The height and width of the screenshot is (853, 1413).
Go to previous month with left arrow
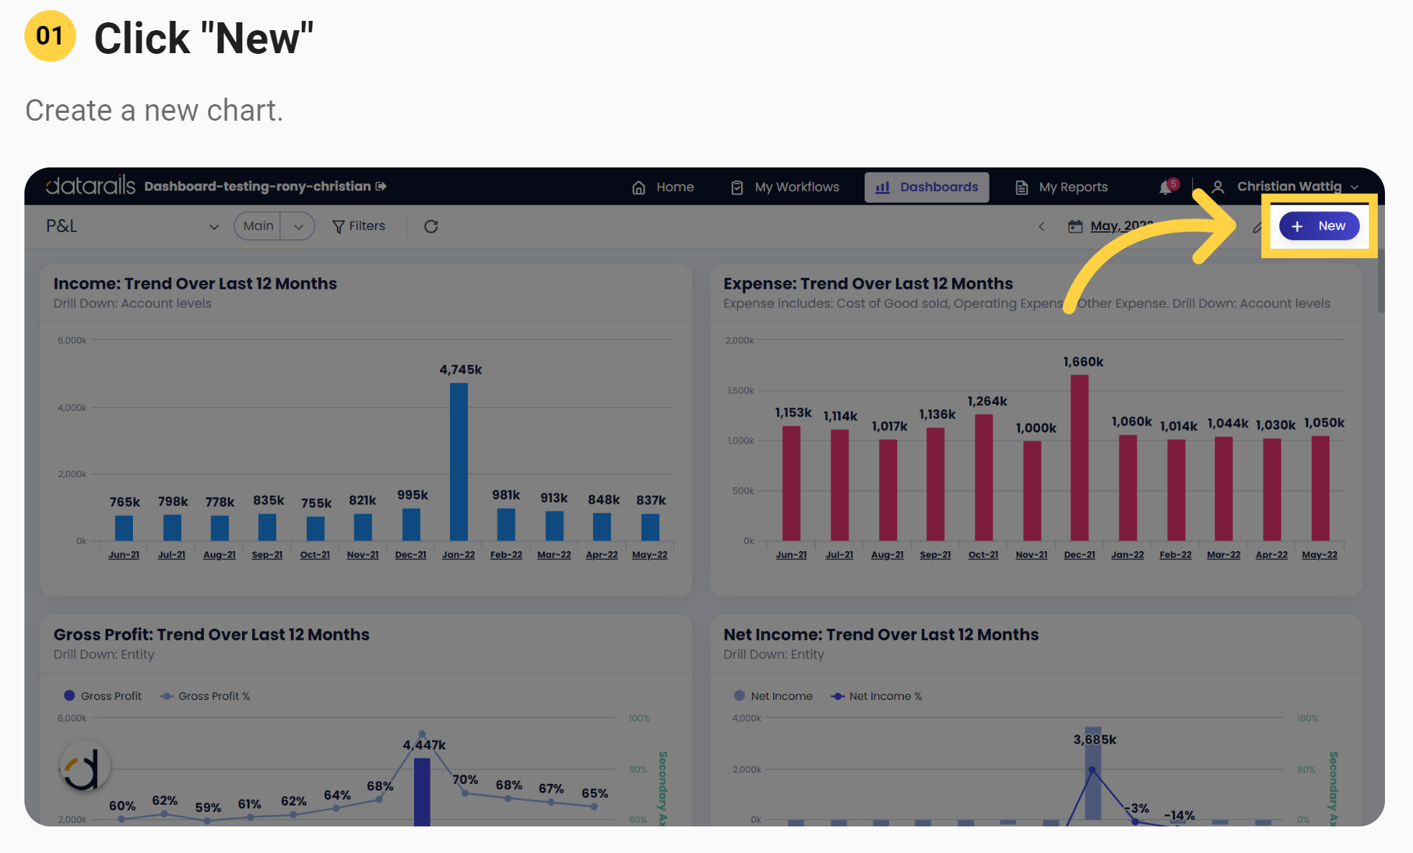tap(1041, 226)
